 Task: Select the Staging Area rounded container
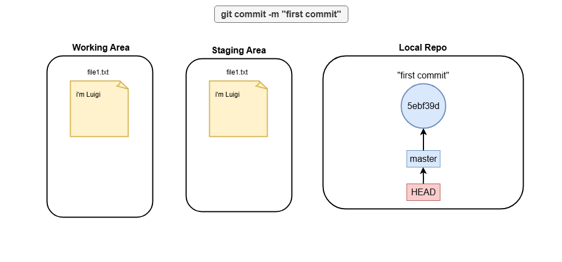click(239, 135)
